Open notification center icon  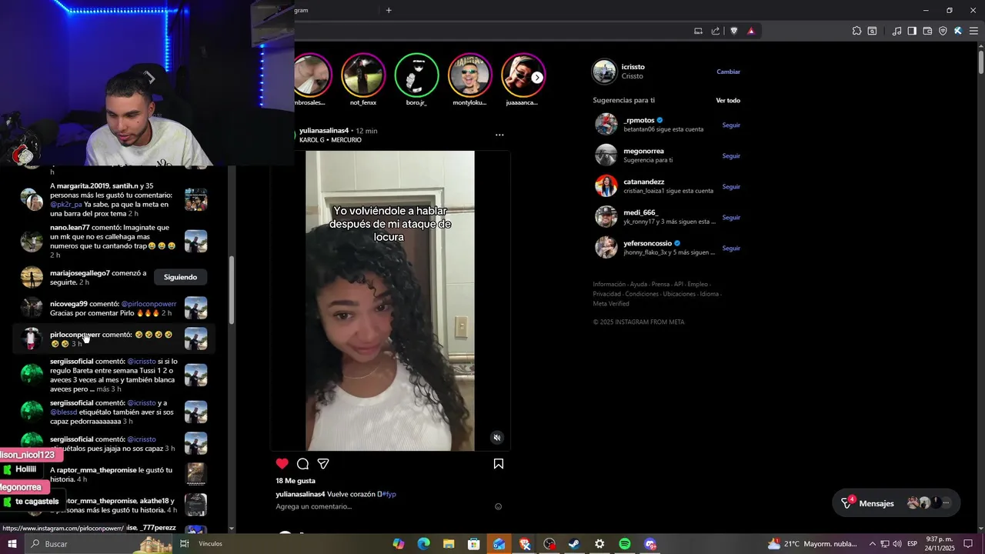pyautogui.click(x=968, y=544)
